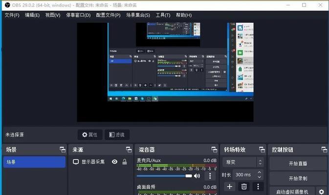Add a new transition with plus
This screenshot has width=329, height=195.
[230, 187]
